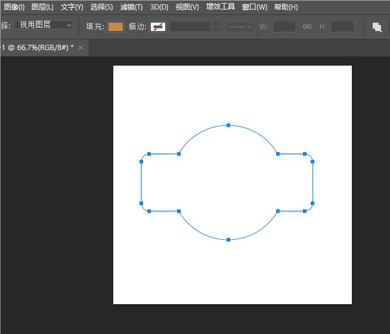This screenshot has height=334, width=390.
Task: Open the 图层(L) menu
Action: point(42,7)
